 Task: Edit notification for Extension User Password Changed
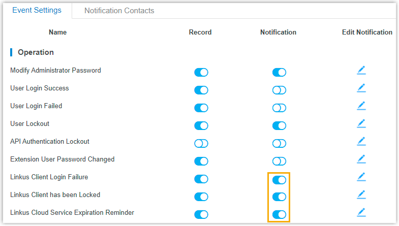[361, 159]
